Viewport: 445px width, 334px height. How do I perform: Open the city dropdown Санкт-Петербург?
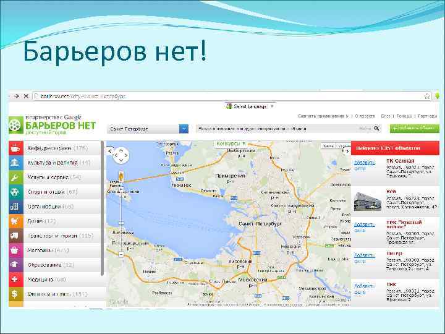pos(148,129)
